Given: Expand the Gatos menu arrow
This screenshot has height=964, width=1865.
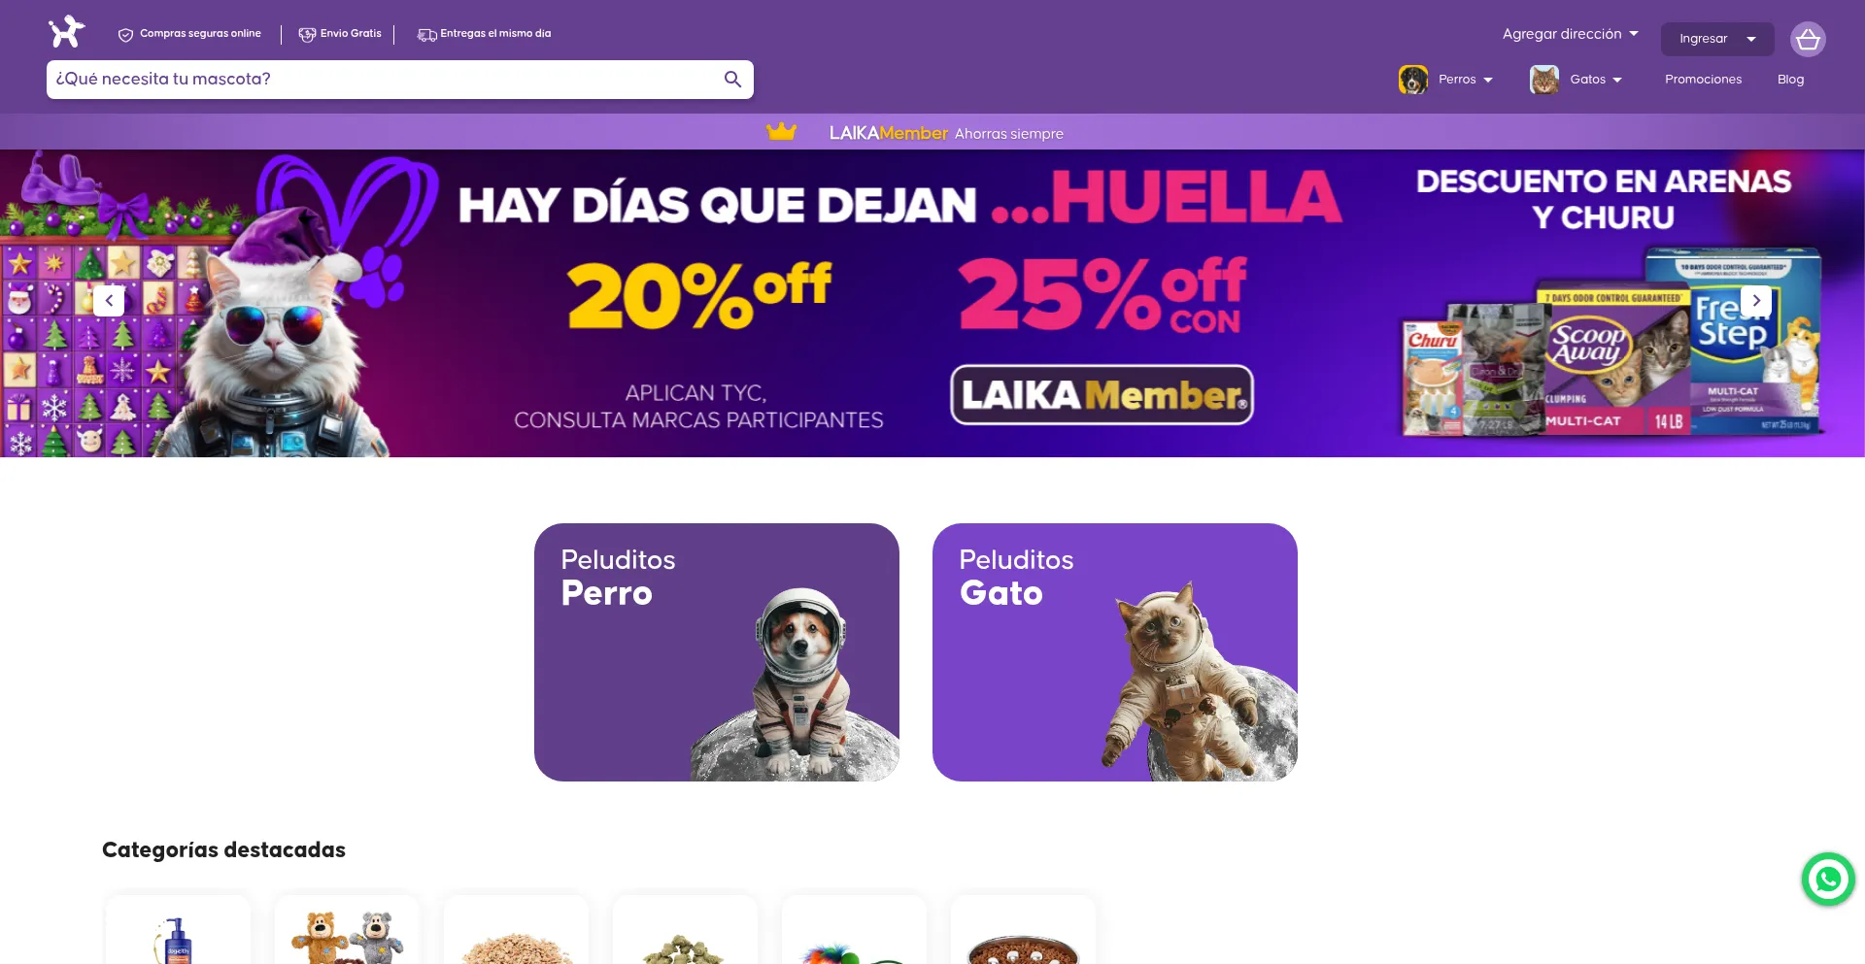Looking at the screenshot, I should click(1617, 81).
